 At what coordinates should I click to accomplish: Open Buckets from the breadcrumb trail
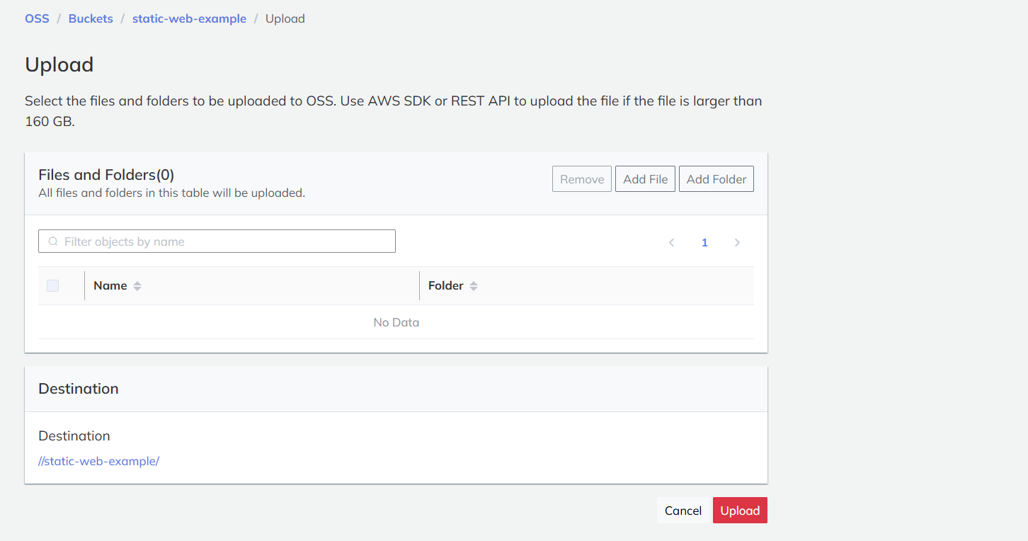[91, 18]
